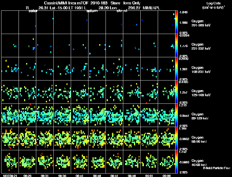
Task: Open the 89-129 keV image at 08:21
Action: point(10,115)
